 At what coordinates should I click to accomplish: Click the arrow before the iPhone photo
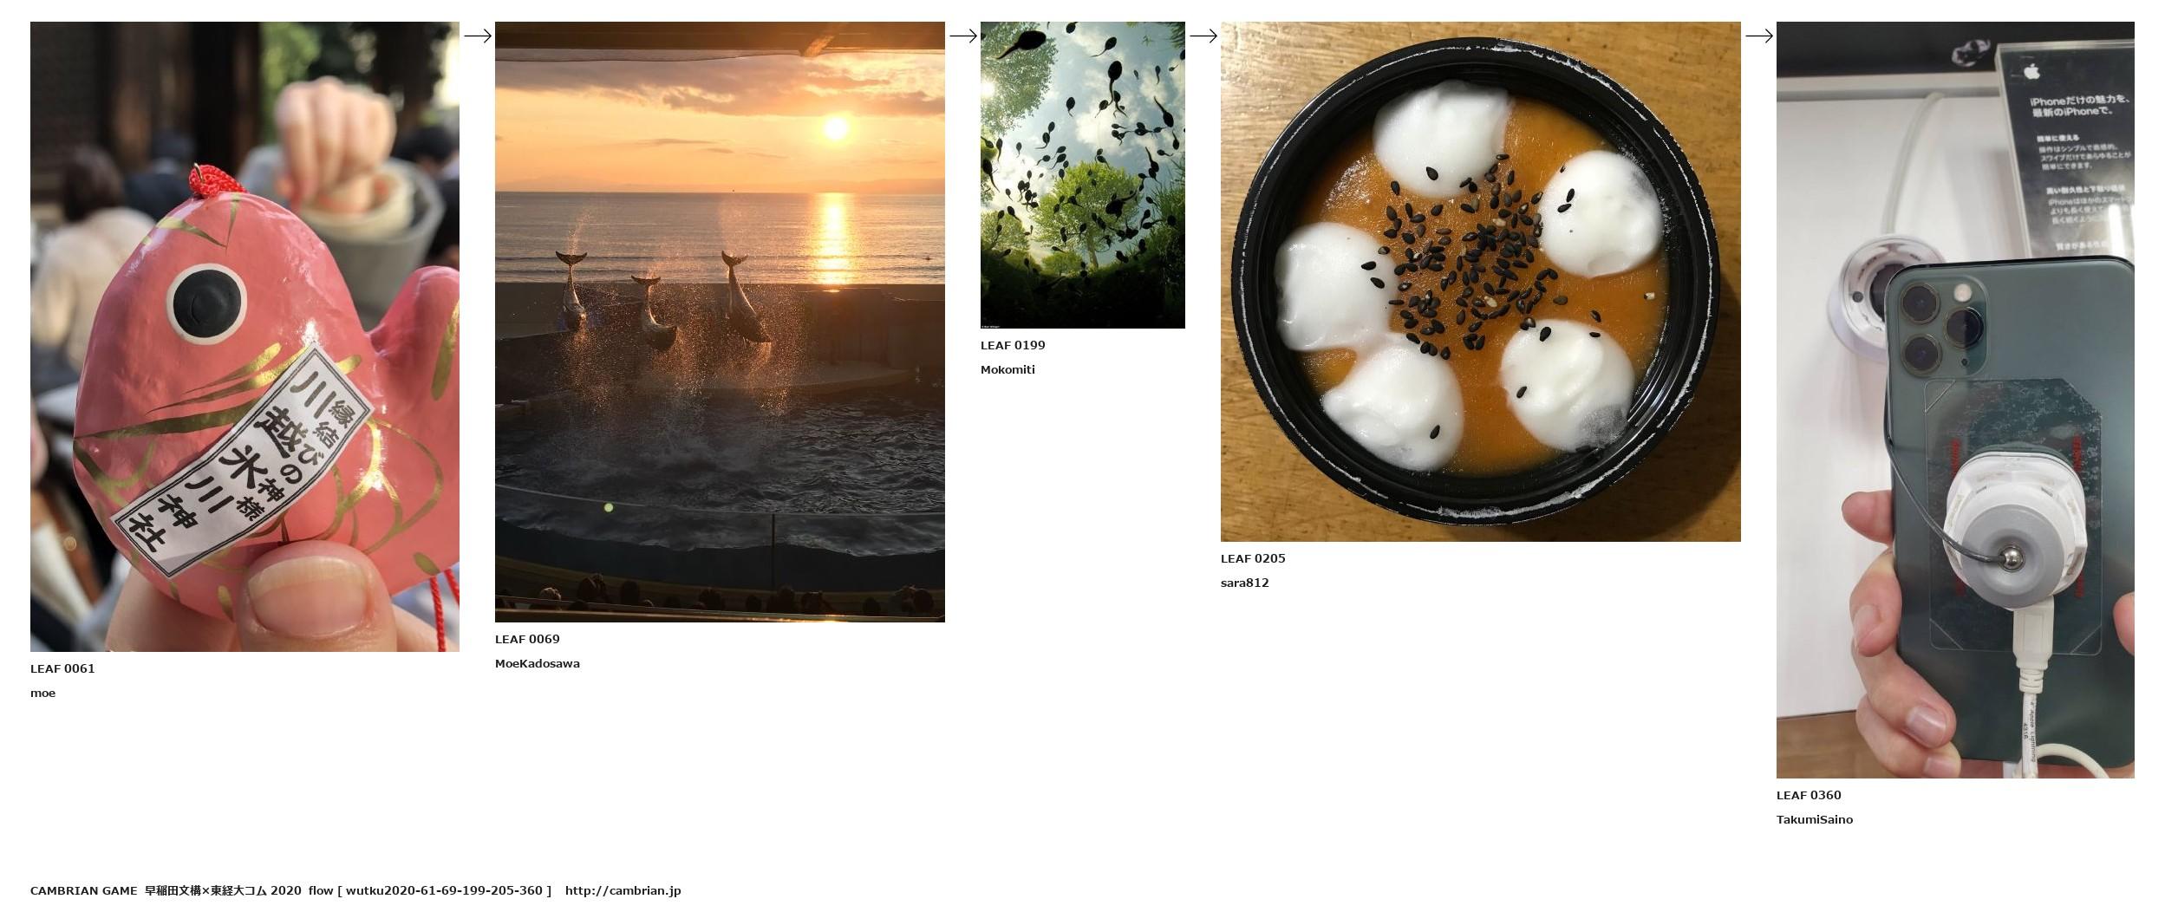tap(1759, 36)
